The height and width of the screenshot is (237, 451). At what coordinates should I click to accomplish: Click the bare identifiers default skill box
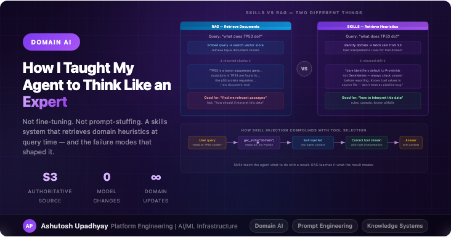(373, 77)
